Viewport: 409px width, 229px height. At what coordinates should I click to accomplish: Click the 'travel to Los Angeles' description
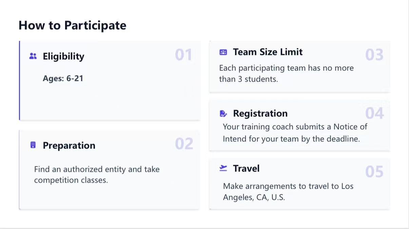pos(288,192)
